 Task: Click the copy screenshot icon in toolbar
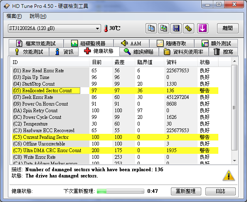coord(163,28)
